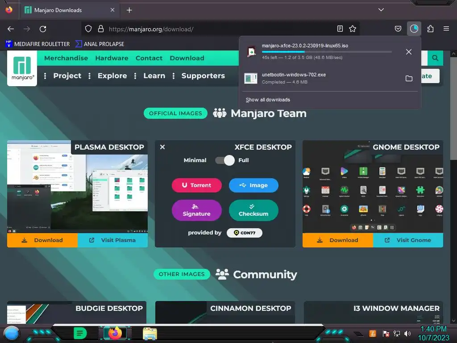Open the Start orb on taskbar
This screenshot has width=457, height=343.
12,334
